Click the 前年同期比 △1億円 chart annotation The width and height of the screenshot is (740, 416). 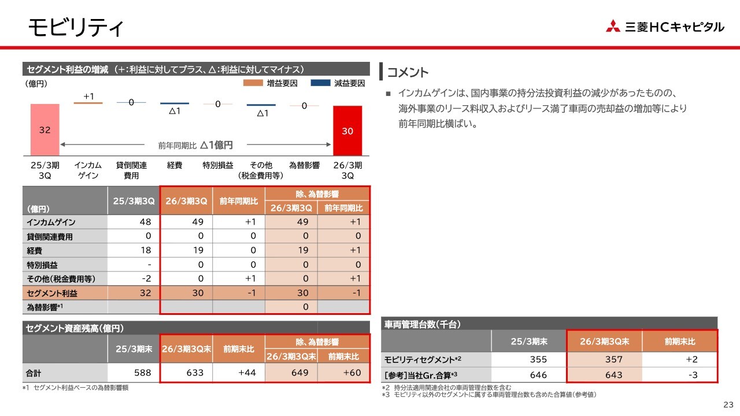click(x=195, y=145)
